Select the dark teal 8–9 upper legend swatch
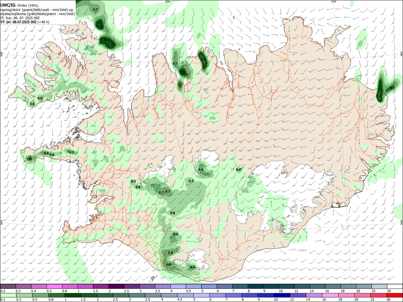This screenshot has height=302, width=403. [255, 286]
